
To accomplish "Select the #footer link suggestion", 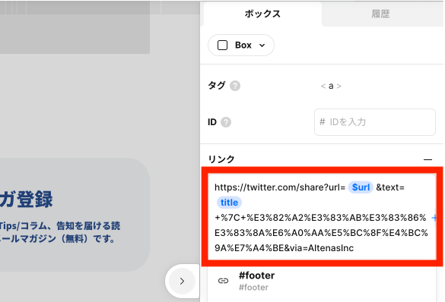I will pyautogui.click(x=322, y=281).
